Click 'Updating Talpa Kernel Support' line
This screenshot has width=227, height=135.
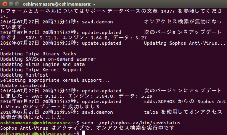coord(41,70)
